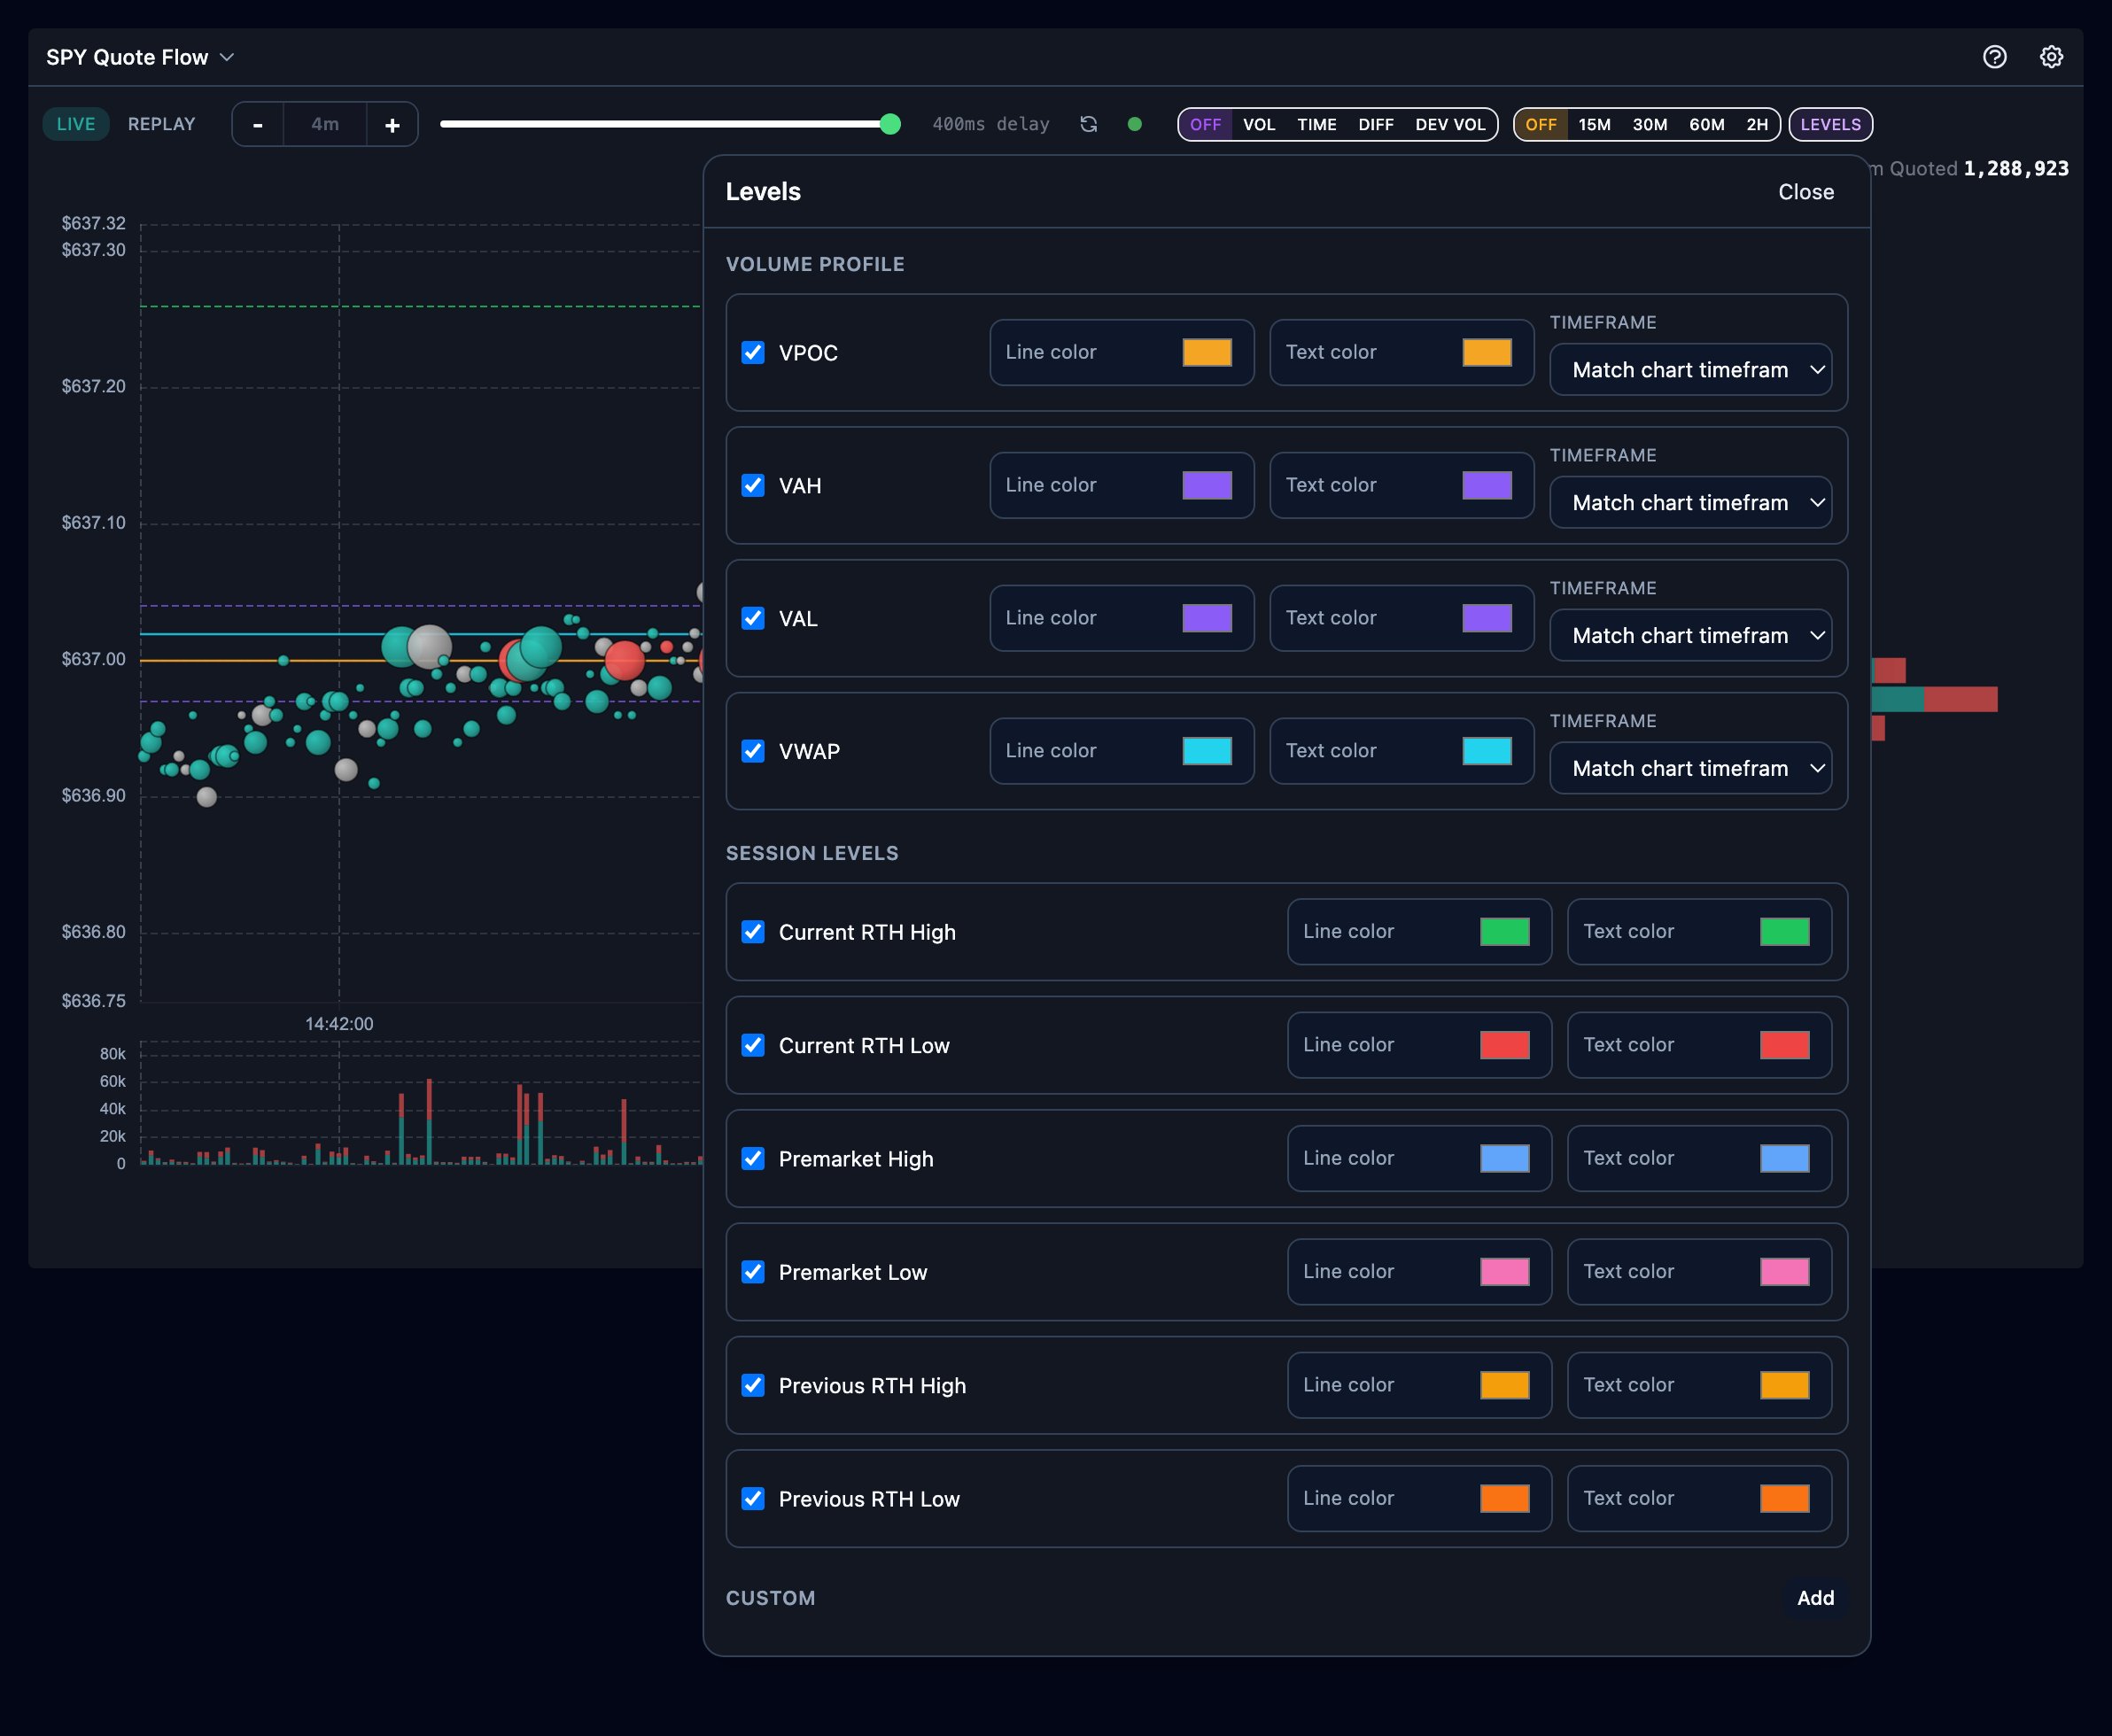Uncheck the VPOC checkbox

point(753,352)
